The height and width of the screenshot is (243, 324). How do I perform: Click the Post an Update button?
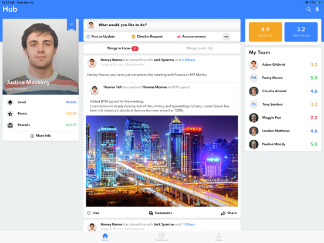pos(100,36)
